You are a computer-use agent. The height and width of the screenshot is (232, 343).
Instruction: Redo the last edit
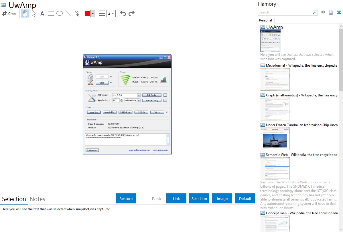click(131, 13)
